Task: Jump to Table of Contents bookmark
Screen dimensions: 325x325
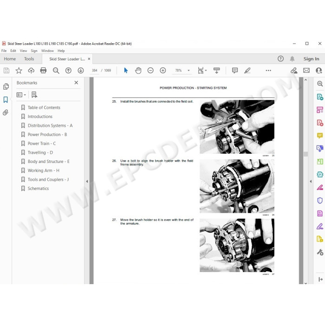Action: coord(44,108)
